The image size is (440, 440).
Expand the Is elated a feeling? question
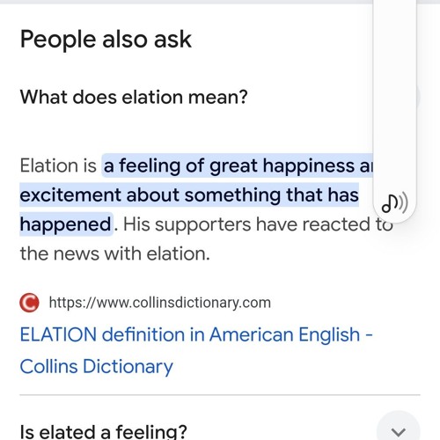pos(103,431)
